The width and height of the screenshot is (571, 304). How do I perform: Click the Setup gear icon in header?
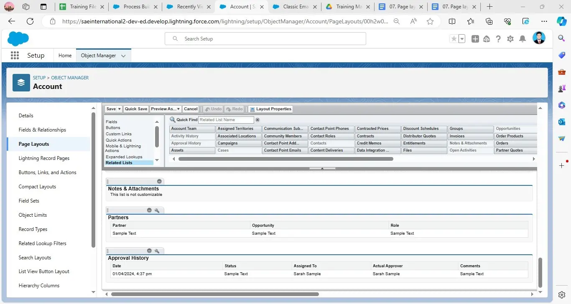510,39
